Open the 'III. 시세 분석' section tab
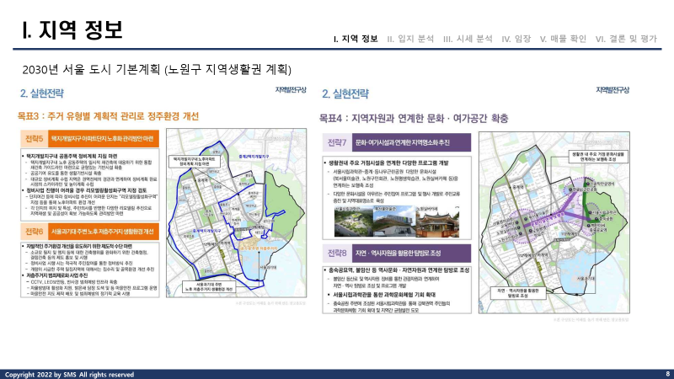 point(468,39)
